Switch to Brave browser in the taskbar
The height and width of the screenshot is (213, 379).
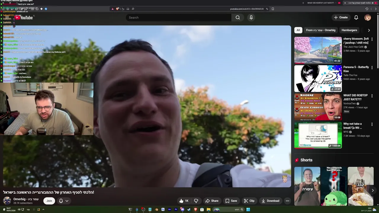point(195,210)
